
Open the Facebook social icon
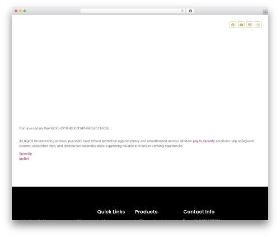coord(232,25)
